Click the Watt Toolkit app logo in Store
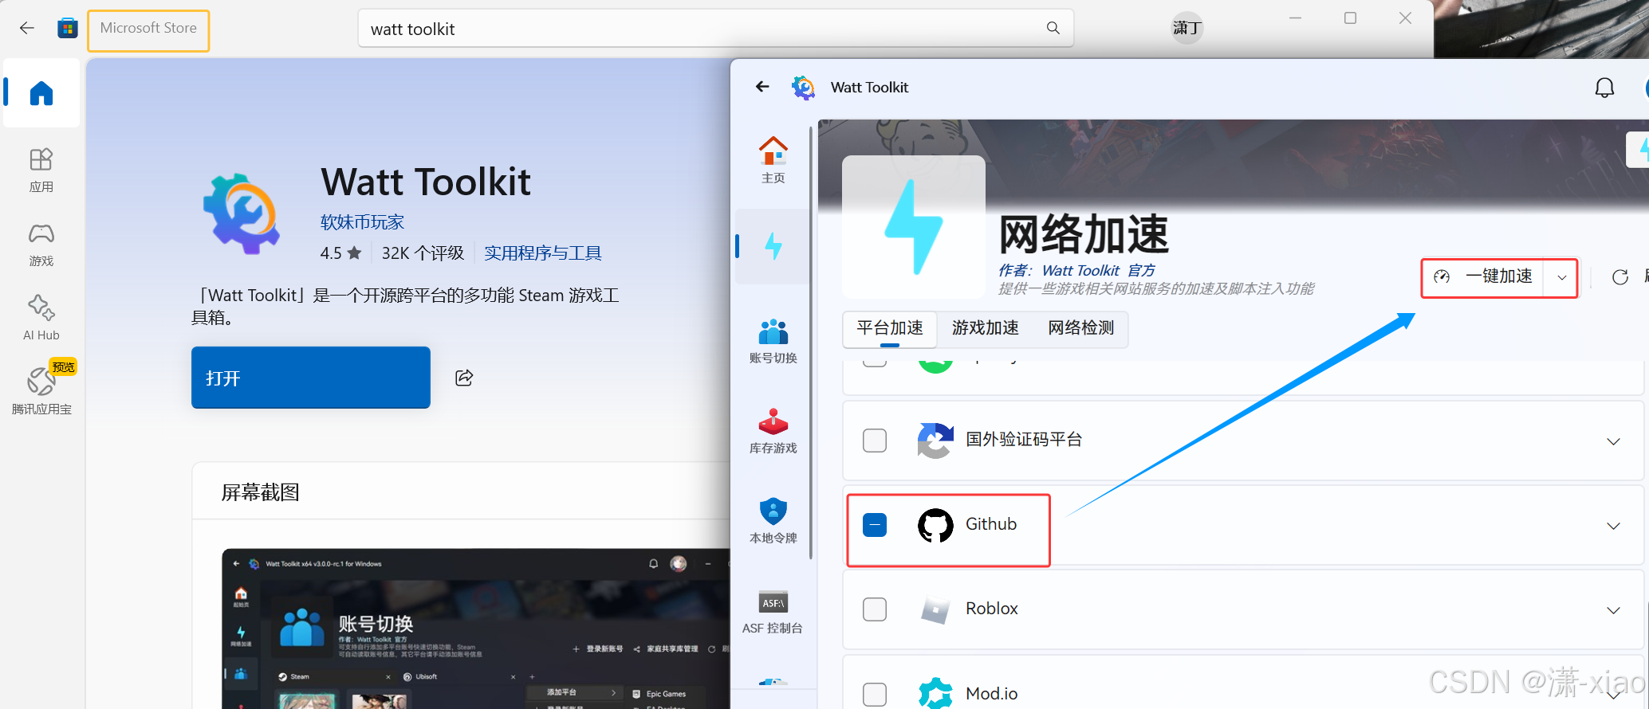 coord(242,213)
